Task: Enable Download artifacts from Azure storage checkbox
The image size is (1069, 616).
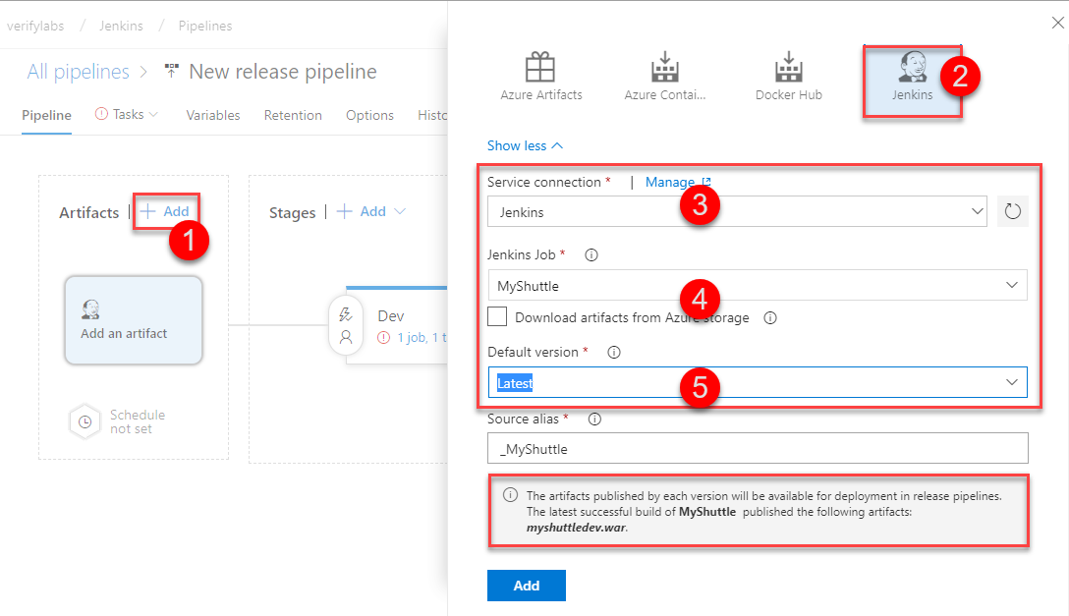Action: (x=497, y=317)
